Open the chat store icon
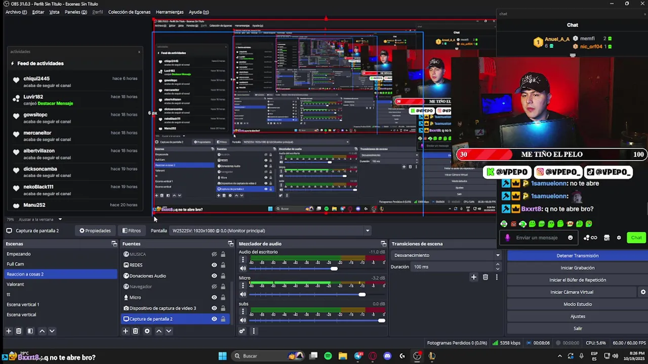Screen dimensions: 648x364 point(606,238)
